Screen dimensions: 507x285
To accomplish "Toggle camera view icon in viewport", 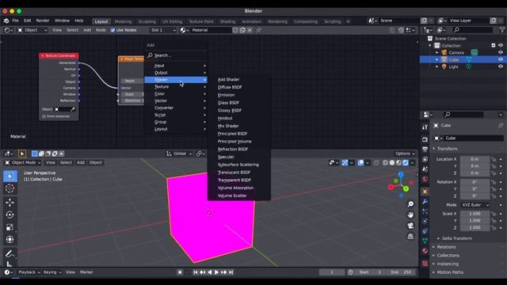I will click(x=410, y=226).
